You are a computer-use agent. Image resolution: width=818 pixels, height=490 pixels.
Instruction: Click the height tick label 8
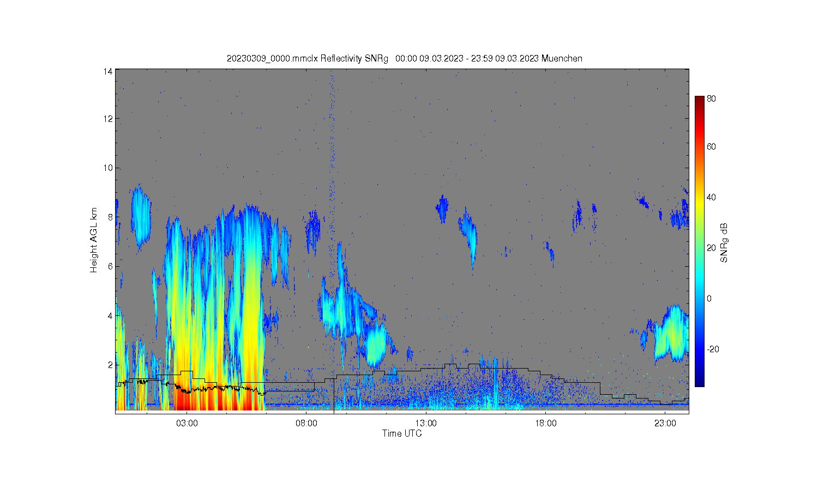click(x=110, y=217)
